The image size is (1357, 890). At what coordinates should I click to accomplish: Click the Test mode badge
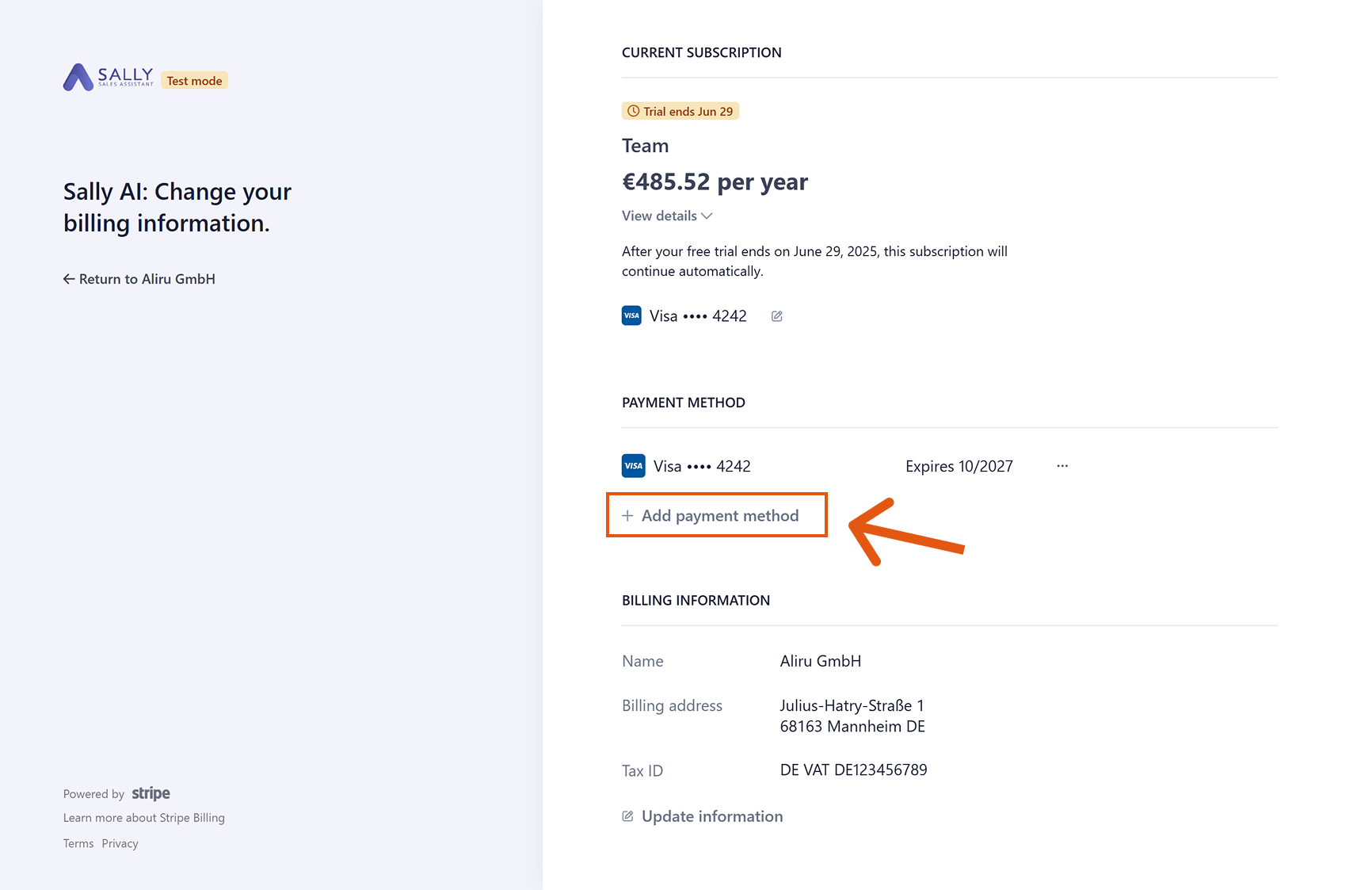(194, 81)
